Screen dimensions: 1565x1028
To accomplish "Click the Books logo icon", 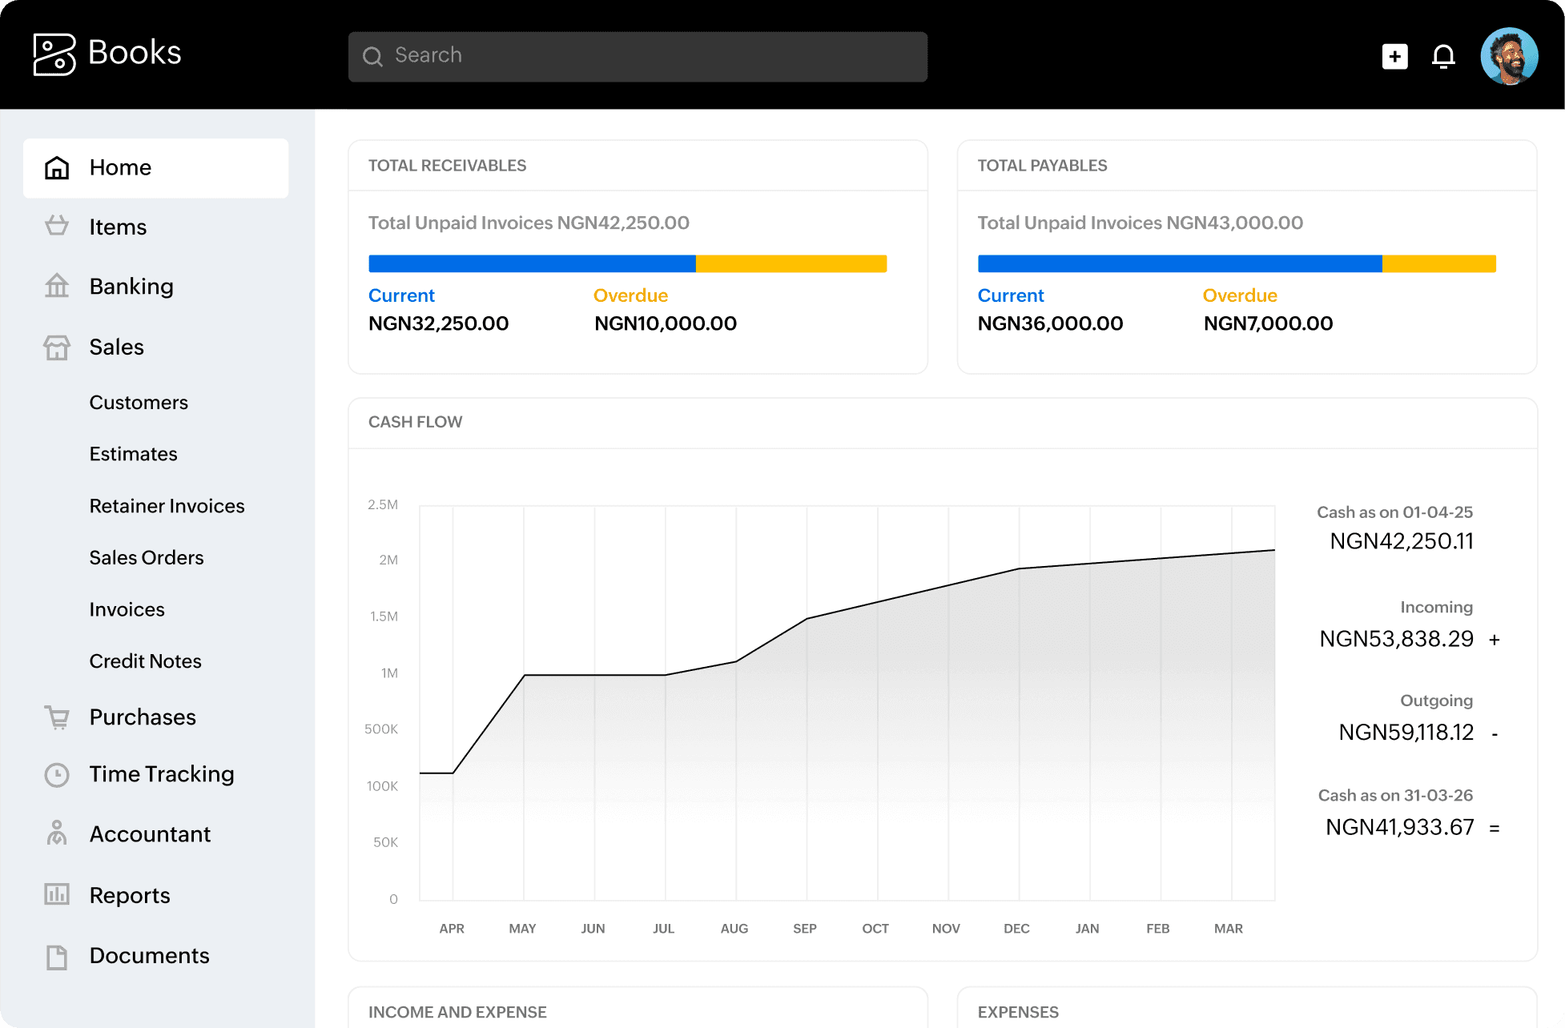I will tap(54, 54).
